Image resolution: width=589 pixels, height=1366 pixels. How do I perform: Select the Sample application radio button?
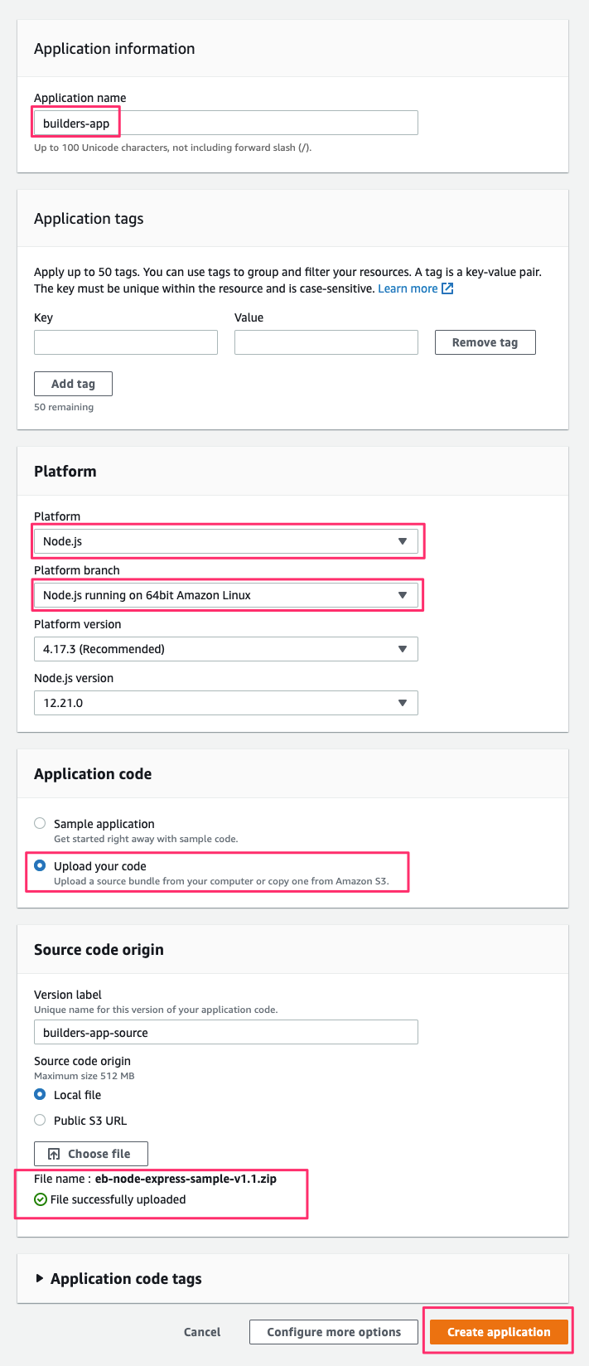point(40,823)
